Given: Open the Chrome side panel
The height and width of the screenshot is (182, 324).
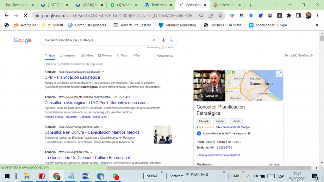Looking at the screenshot, I should pyautogui.click(x=298, y=15).
